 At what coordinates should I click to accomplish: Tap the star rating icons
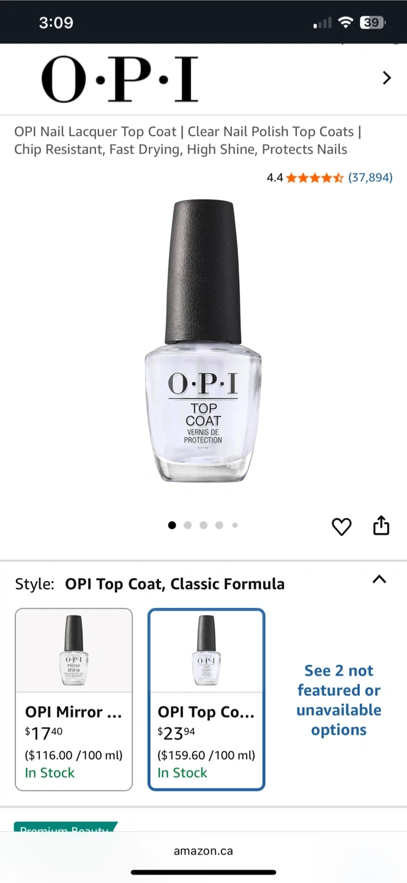[x=315, y=178]
